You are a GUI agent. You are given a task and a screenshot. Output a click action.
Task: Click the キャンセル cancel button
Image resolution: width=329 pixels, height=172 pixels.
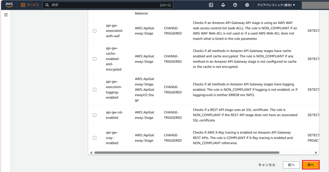(x=267, y=165)
